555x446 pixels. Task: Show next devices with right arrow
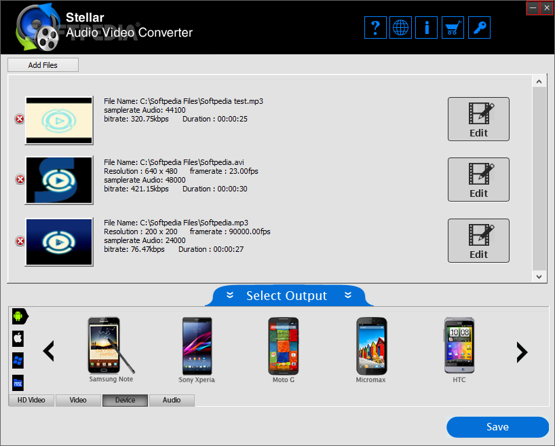tap(522, 352)
